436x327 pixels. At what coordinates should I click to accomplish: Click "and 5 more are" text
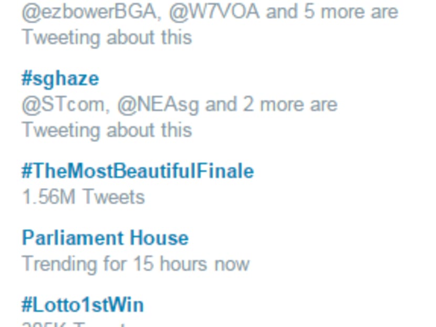tap(332, 12)
